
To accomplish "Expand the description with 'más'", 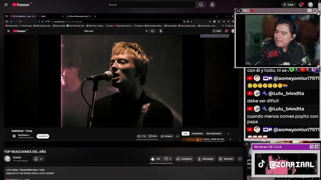I will coord(27,179).
